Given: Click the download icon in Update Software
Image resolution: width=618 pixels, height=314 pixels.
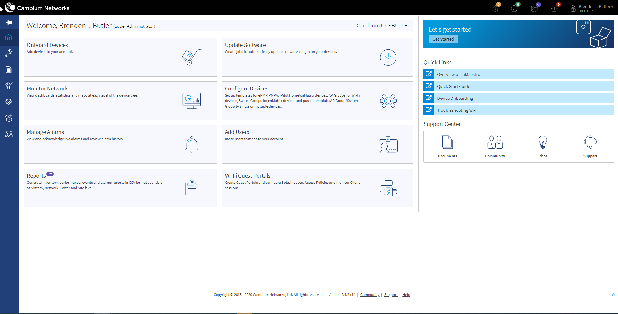Looking at the screenshot, I should [388, 58].
